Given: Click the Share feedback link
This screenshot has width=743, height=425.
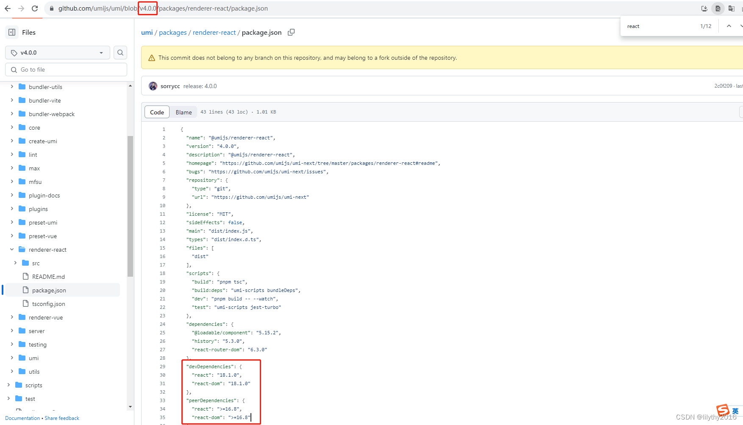Looking at the screenshot, I should pyautogui.click(x=62, y=418).
